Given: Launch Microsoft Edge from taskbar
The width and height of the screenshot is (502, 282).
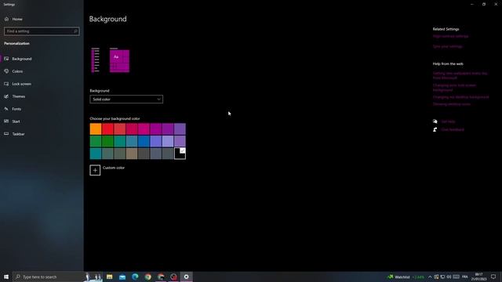Looking at the screenshot, I should click(135, 277).
